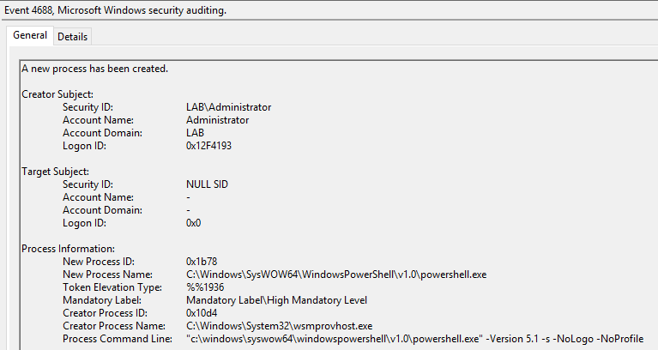The width and height of the screenshot is (658, 350).
Task: Click the Account Name value Administrator
Action: click(217, 120)
